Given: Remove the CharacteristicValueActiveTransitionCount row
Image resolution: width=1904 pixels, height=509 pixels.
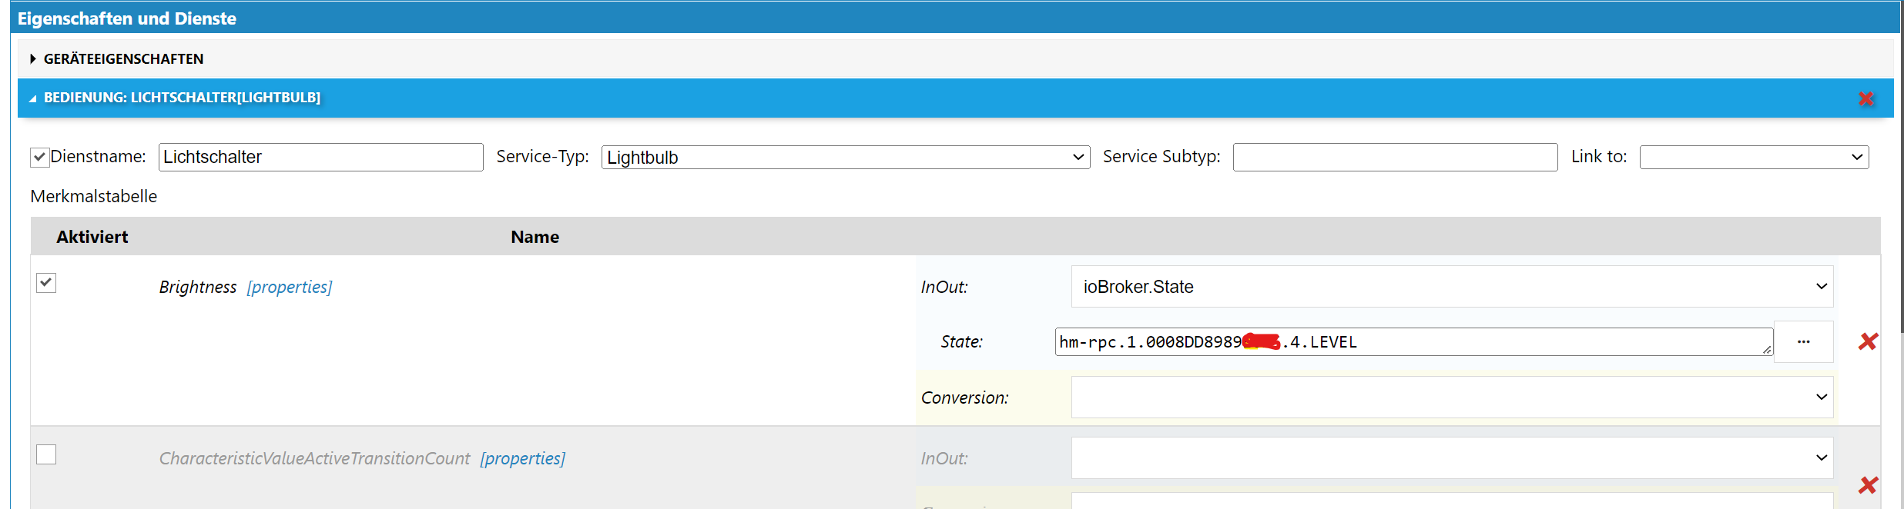Looking at the screenshot, I should (1868, 485).
